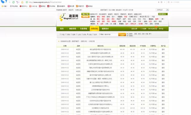Open the 首页 navigation tab

(62, 29)
